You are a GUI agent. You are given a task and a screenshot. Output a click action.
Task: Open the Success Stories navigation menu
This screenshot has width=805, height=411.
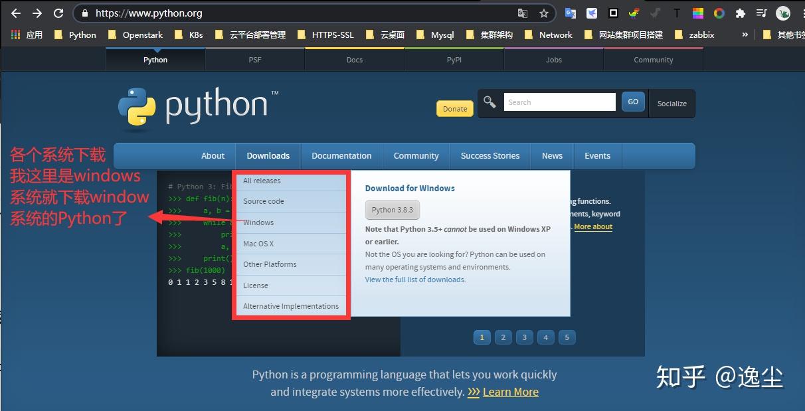[x=490, y=156]
